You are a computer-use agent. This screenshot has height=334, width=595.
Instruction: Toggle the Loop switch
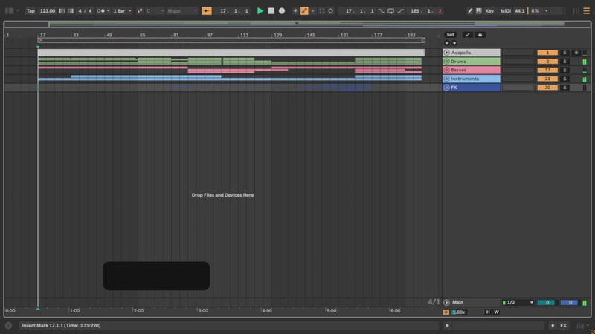click(x=390, y=11)
